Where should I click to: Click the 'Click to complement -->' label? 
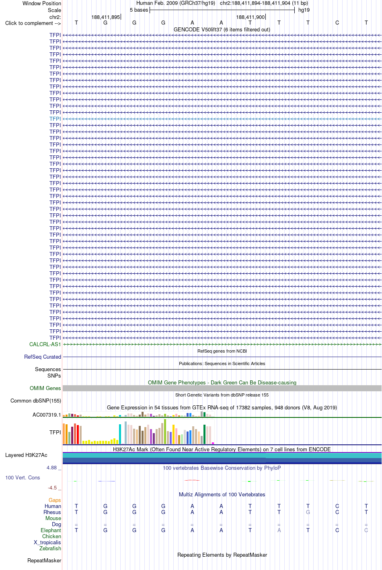[33, 23]
